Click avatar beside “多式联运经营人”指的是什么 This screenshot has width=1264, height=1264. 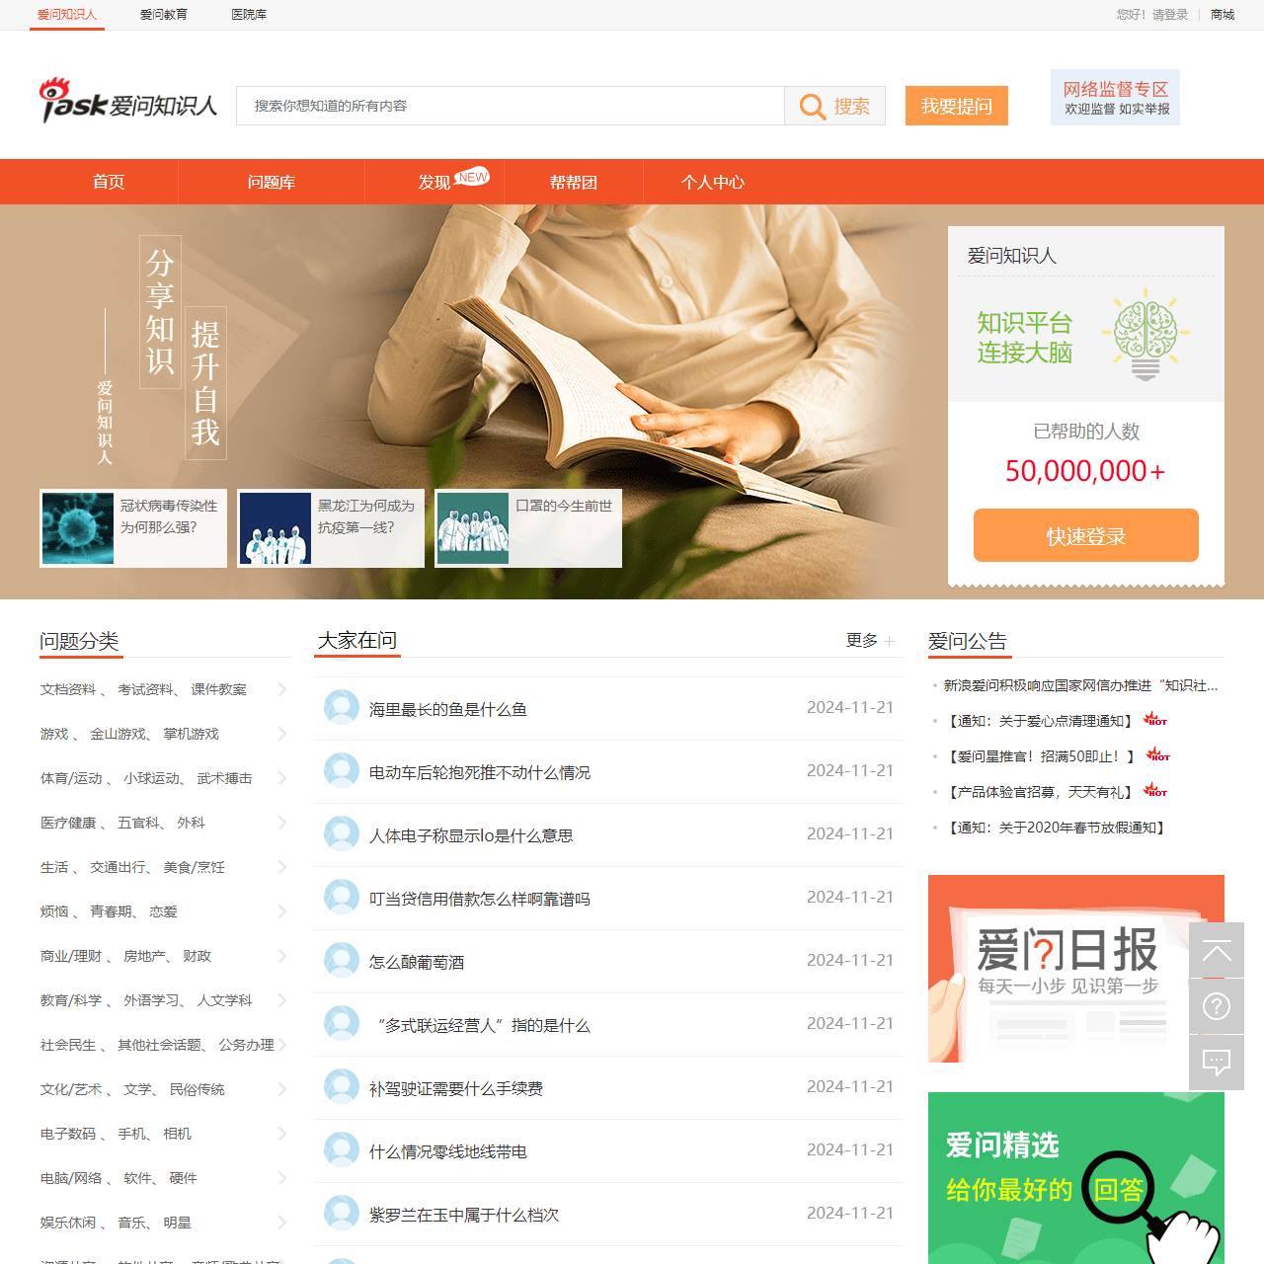pos(342,1023)
